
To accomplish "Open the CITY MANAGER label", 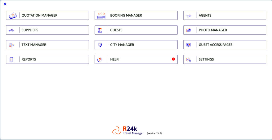I will click(122, 45).
